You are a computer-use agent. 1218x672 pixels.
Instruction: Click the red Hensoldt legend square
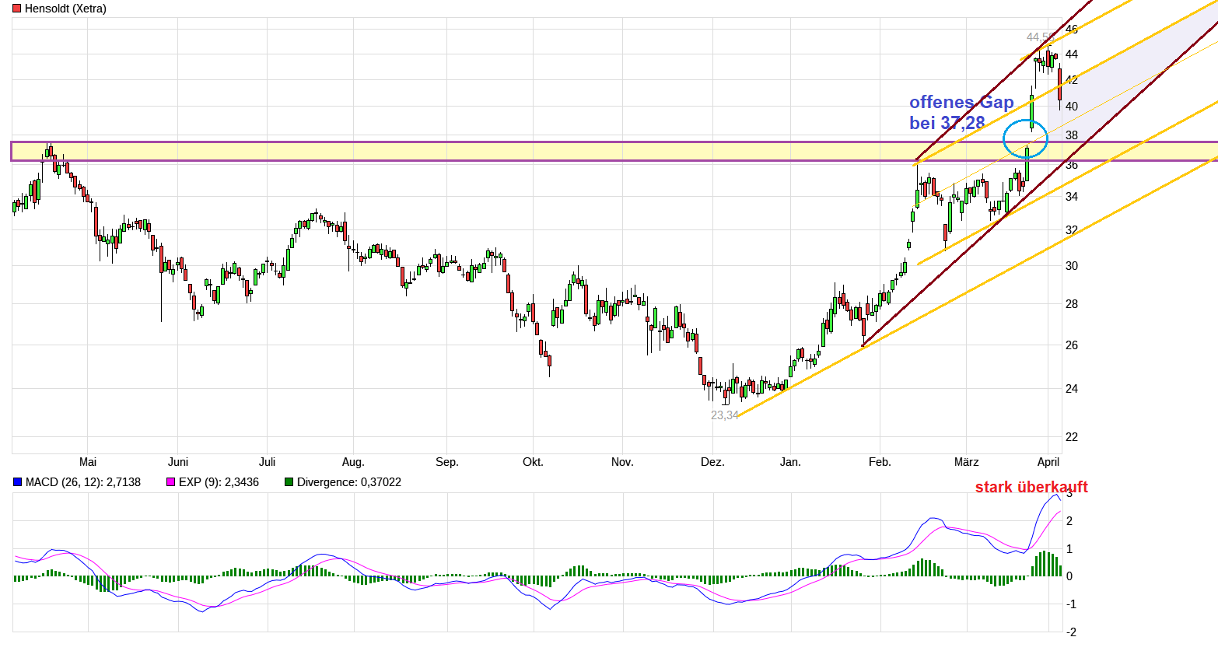click(x=17, y=9)
